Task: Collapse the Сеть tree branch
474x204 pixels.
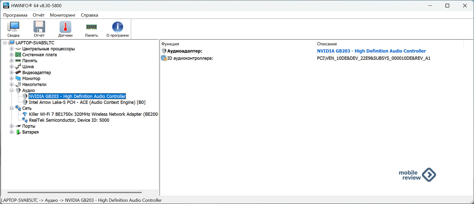Action: tap(12, 108)
